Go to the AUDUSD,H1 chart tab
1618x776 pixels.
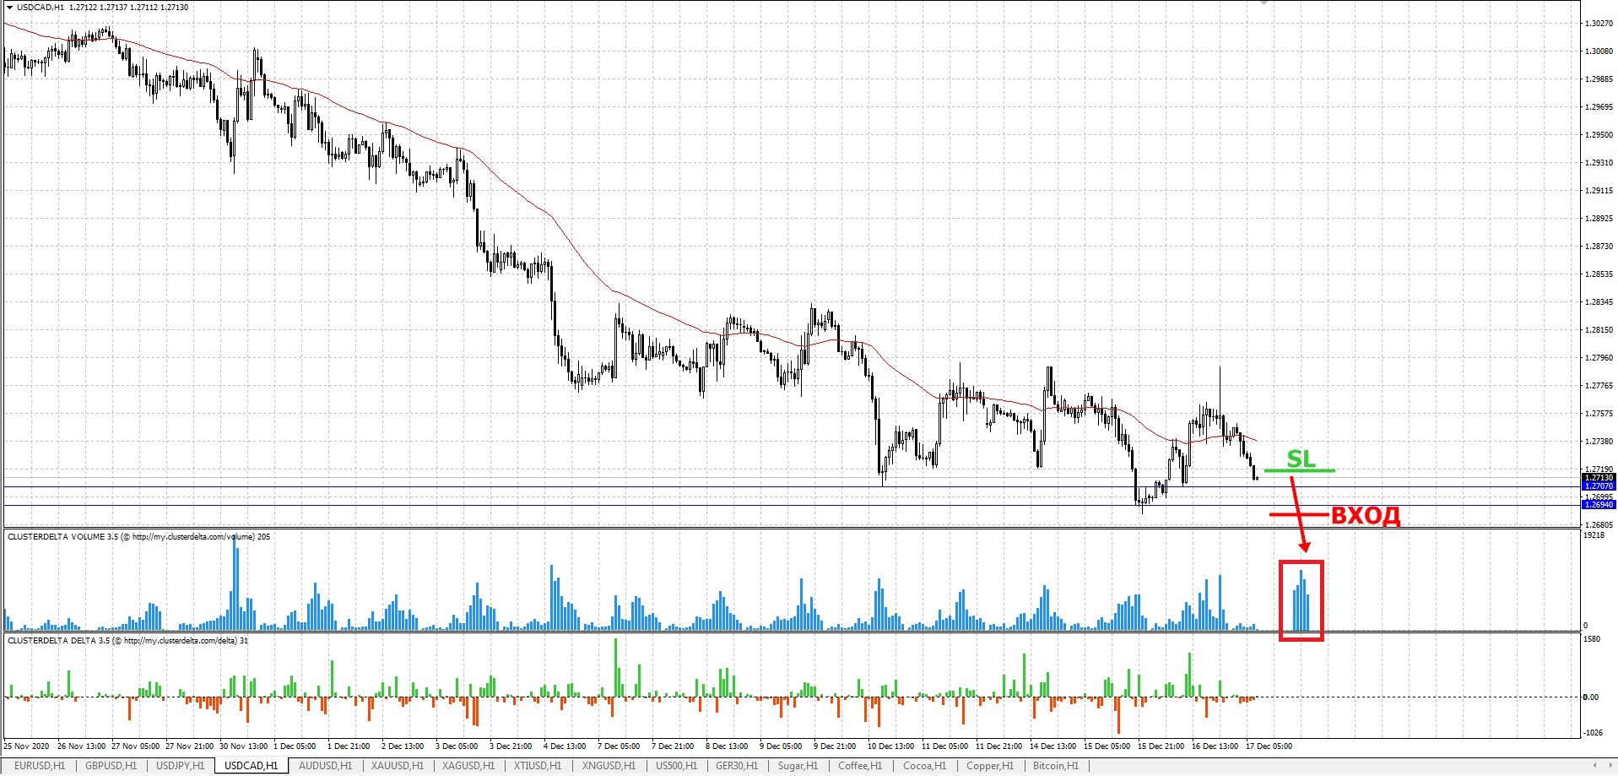326,766
